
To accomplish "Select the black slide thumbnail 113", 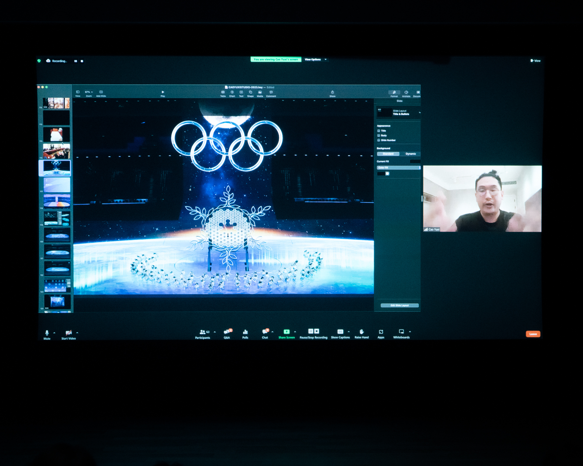I will (x=56, y=117).
